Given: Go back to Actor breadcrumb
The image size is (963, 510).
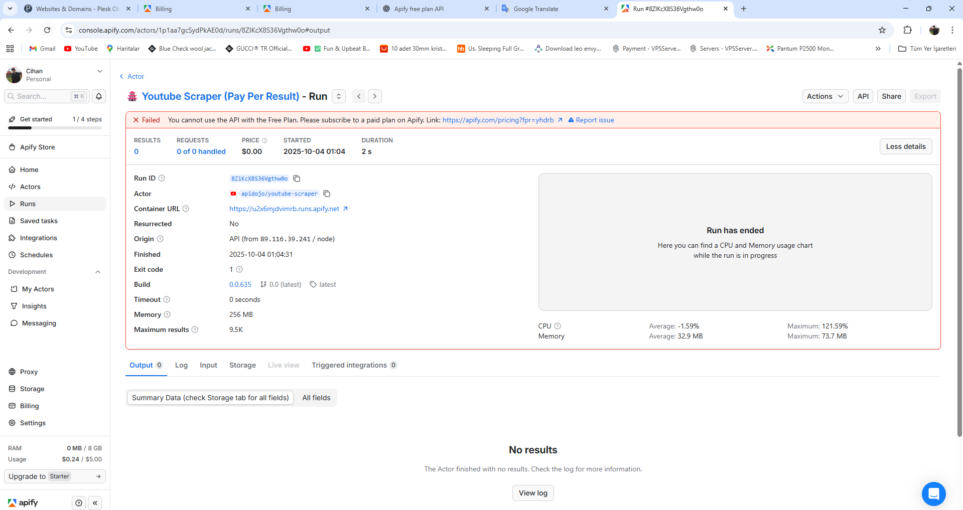Looking at the screenshot, I should [x=132, y=76].
